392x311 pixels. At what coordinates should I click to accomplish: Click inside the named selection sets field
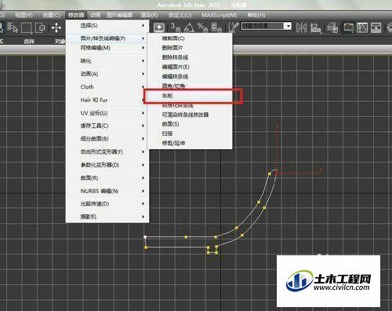[x=263, y=26]
